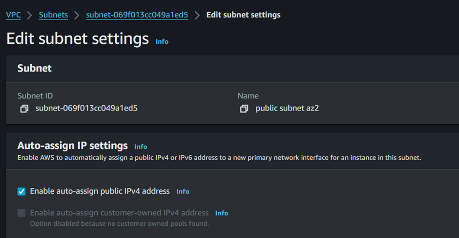Copy the Subnet ID using its copy icon
Screen dimensions: 459x238
point(24,109)
